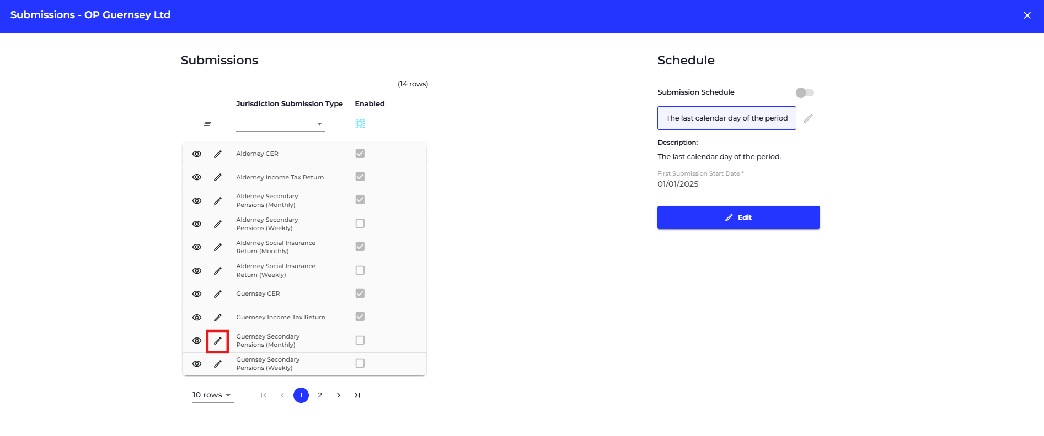
Task: Toggle Enabled checkbox for Guernsey CER
Action: (360, 293)
